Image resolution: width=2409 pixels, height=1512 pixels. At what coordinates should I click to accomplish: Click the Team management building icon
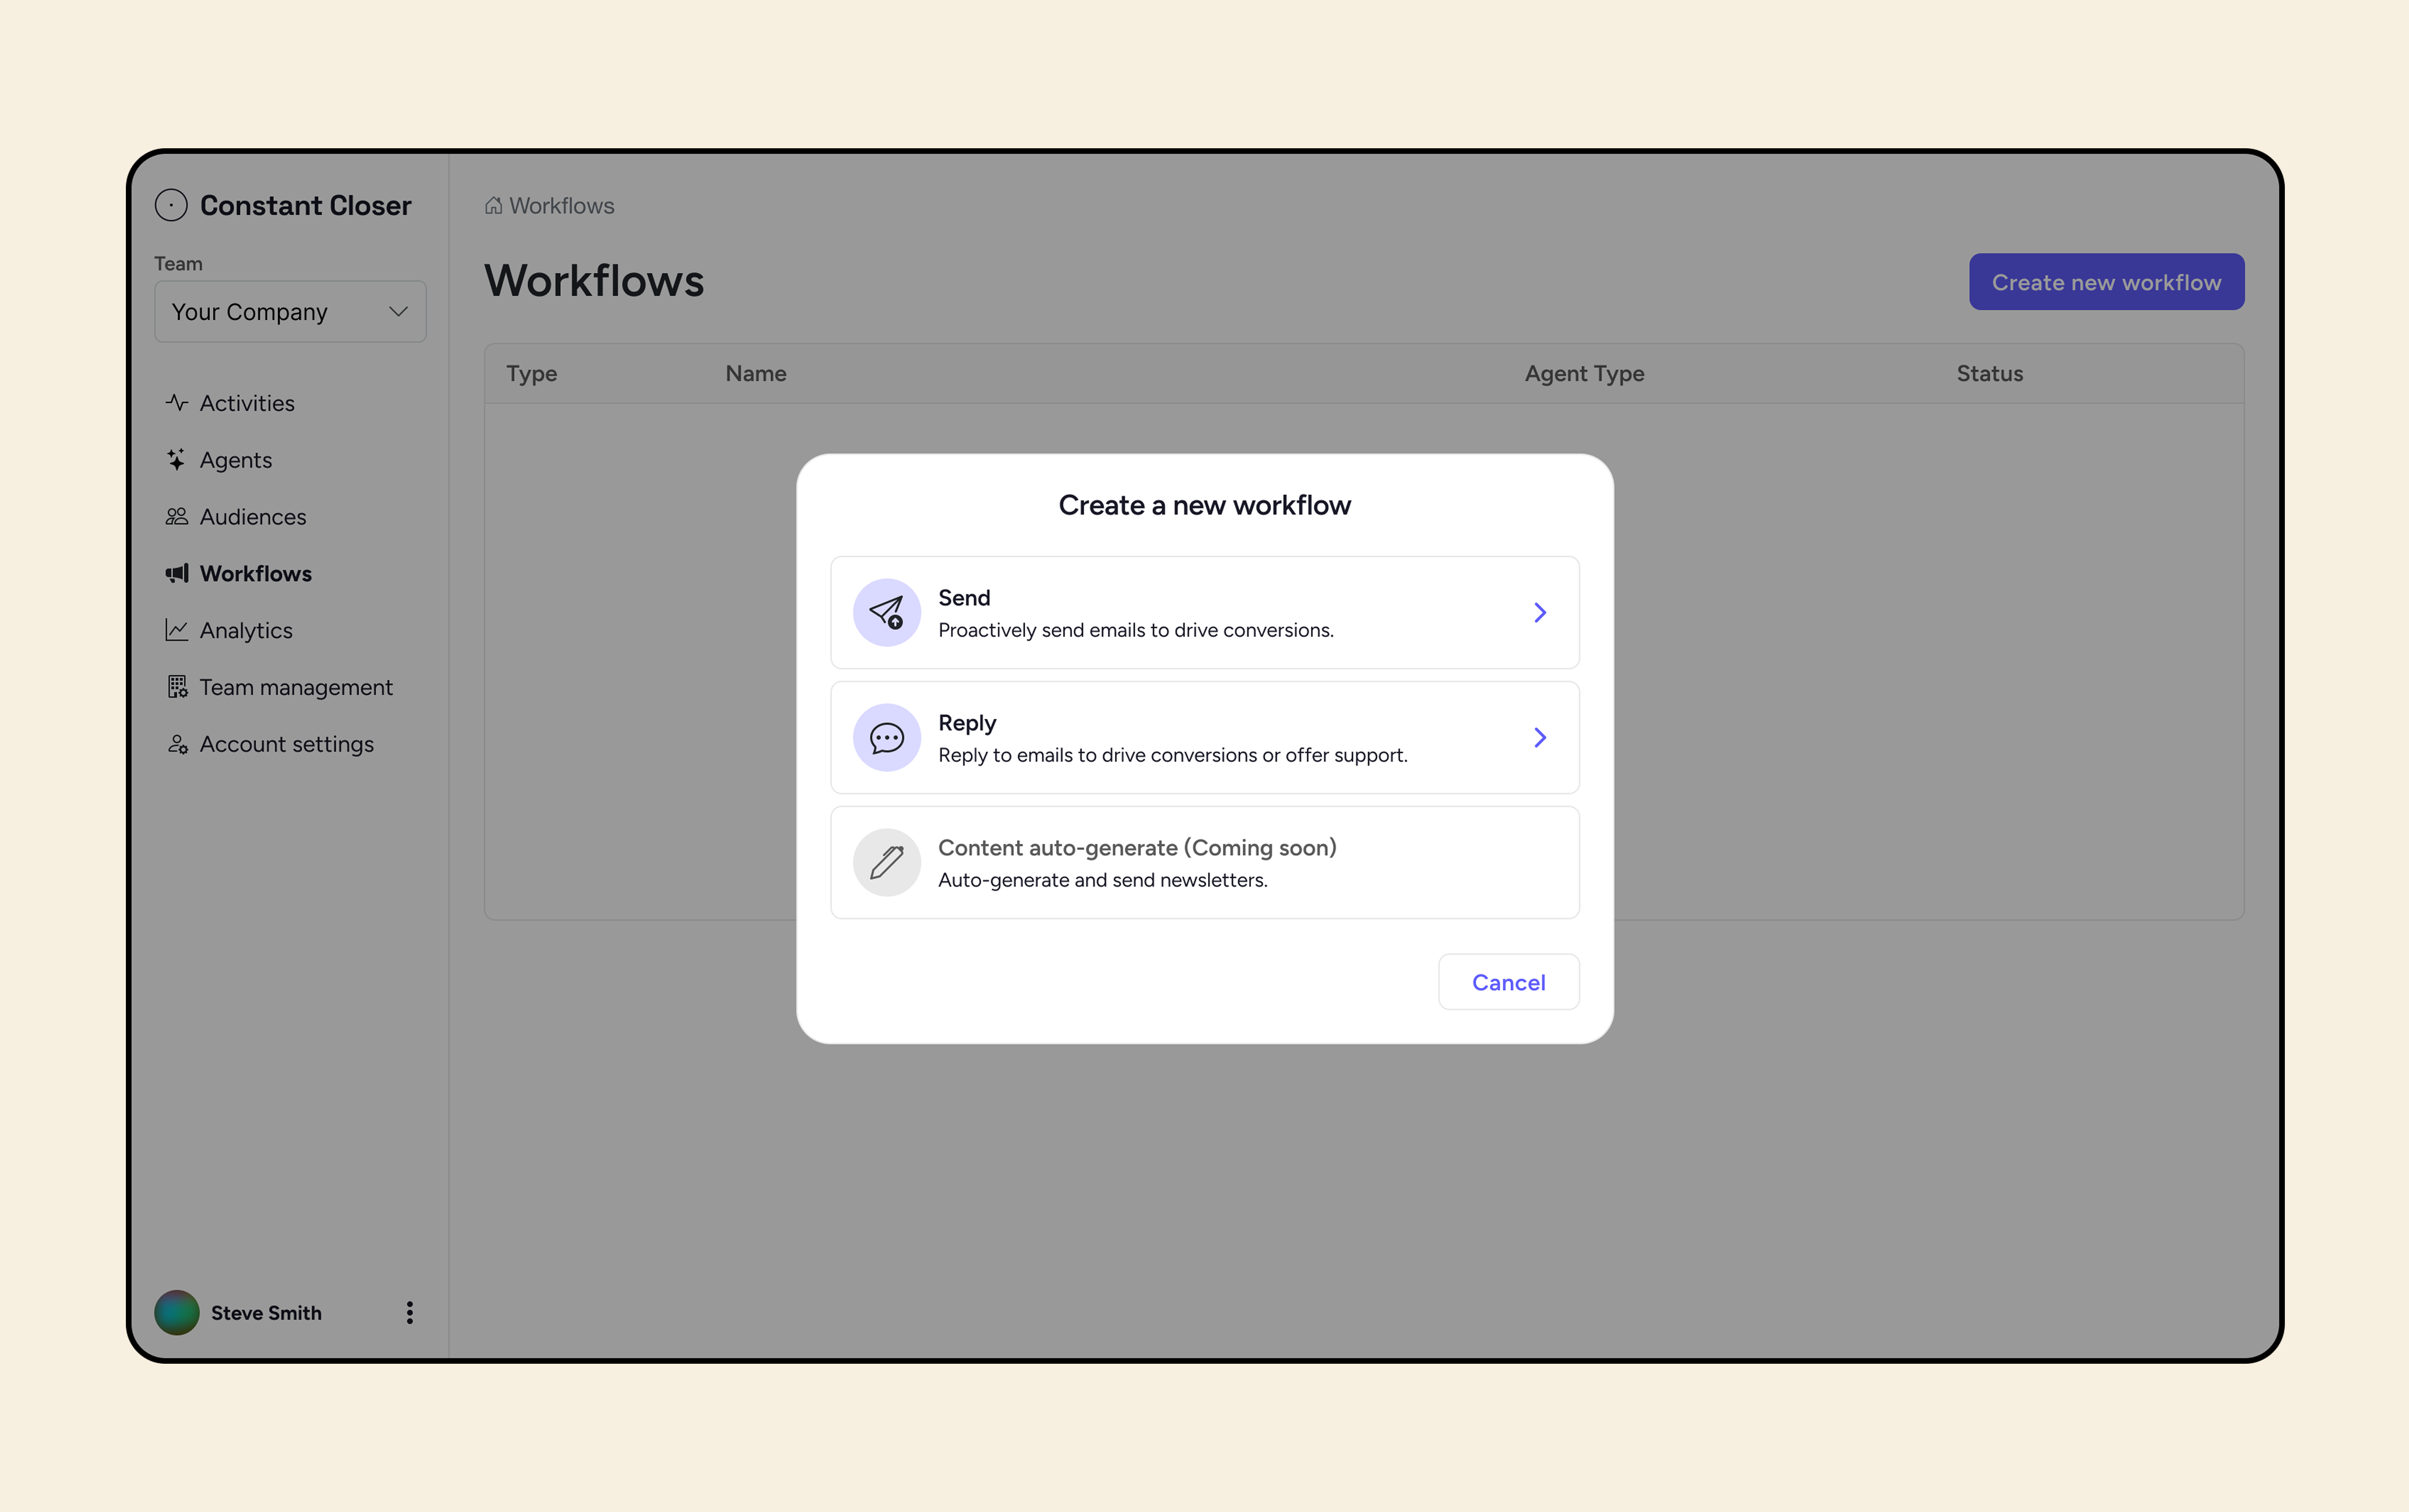click(x=177, y=687)
